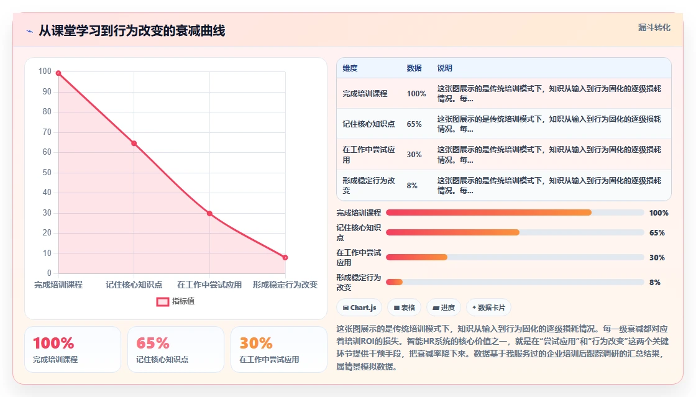Screen dimensions: 696x397
Task: Toggle the 指标值 legend swatch
Action: [x=162, y=301]
